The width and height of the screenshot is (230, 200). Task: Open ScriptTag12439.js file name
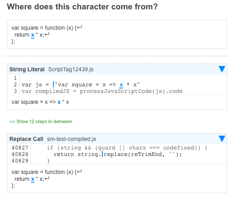pyautogui.click(x=71, y=69)
